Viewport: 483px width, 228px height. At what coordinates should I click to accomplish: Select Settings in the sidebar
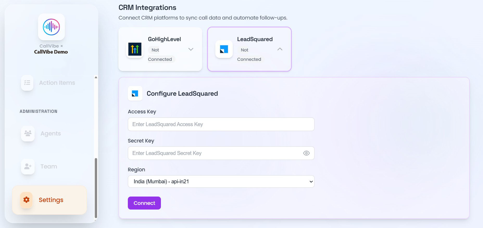pos(49,200)
